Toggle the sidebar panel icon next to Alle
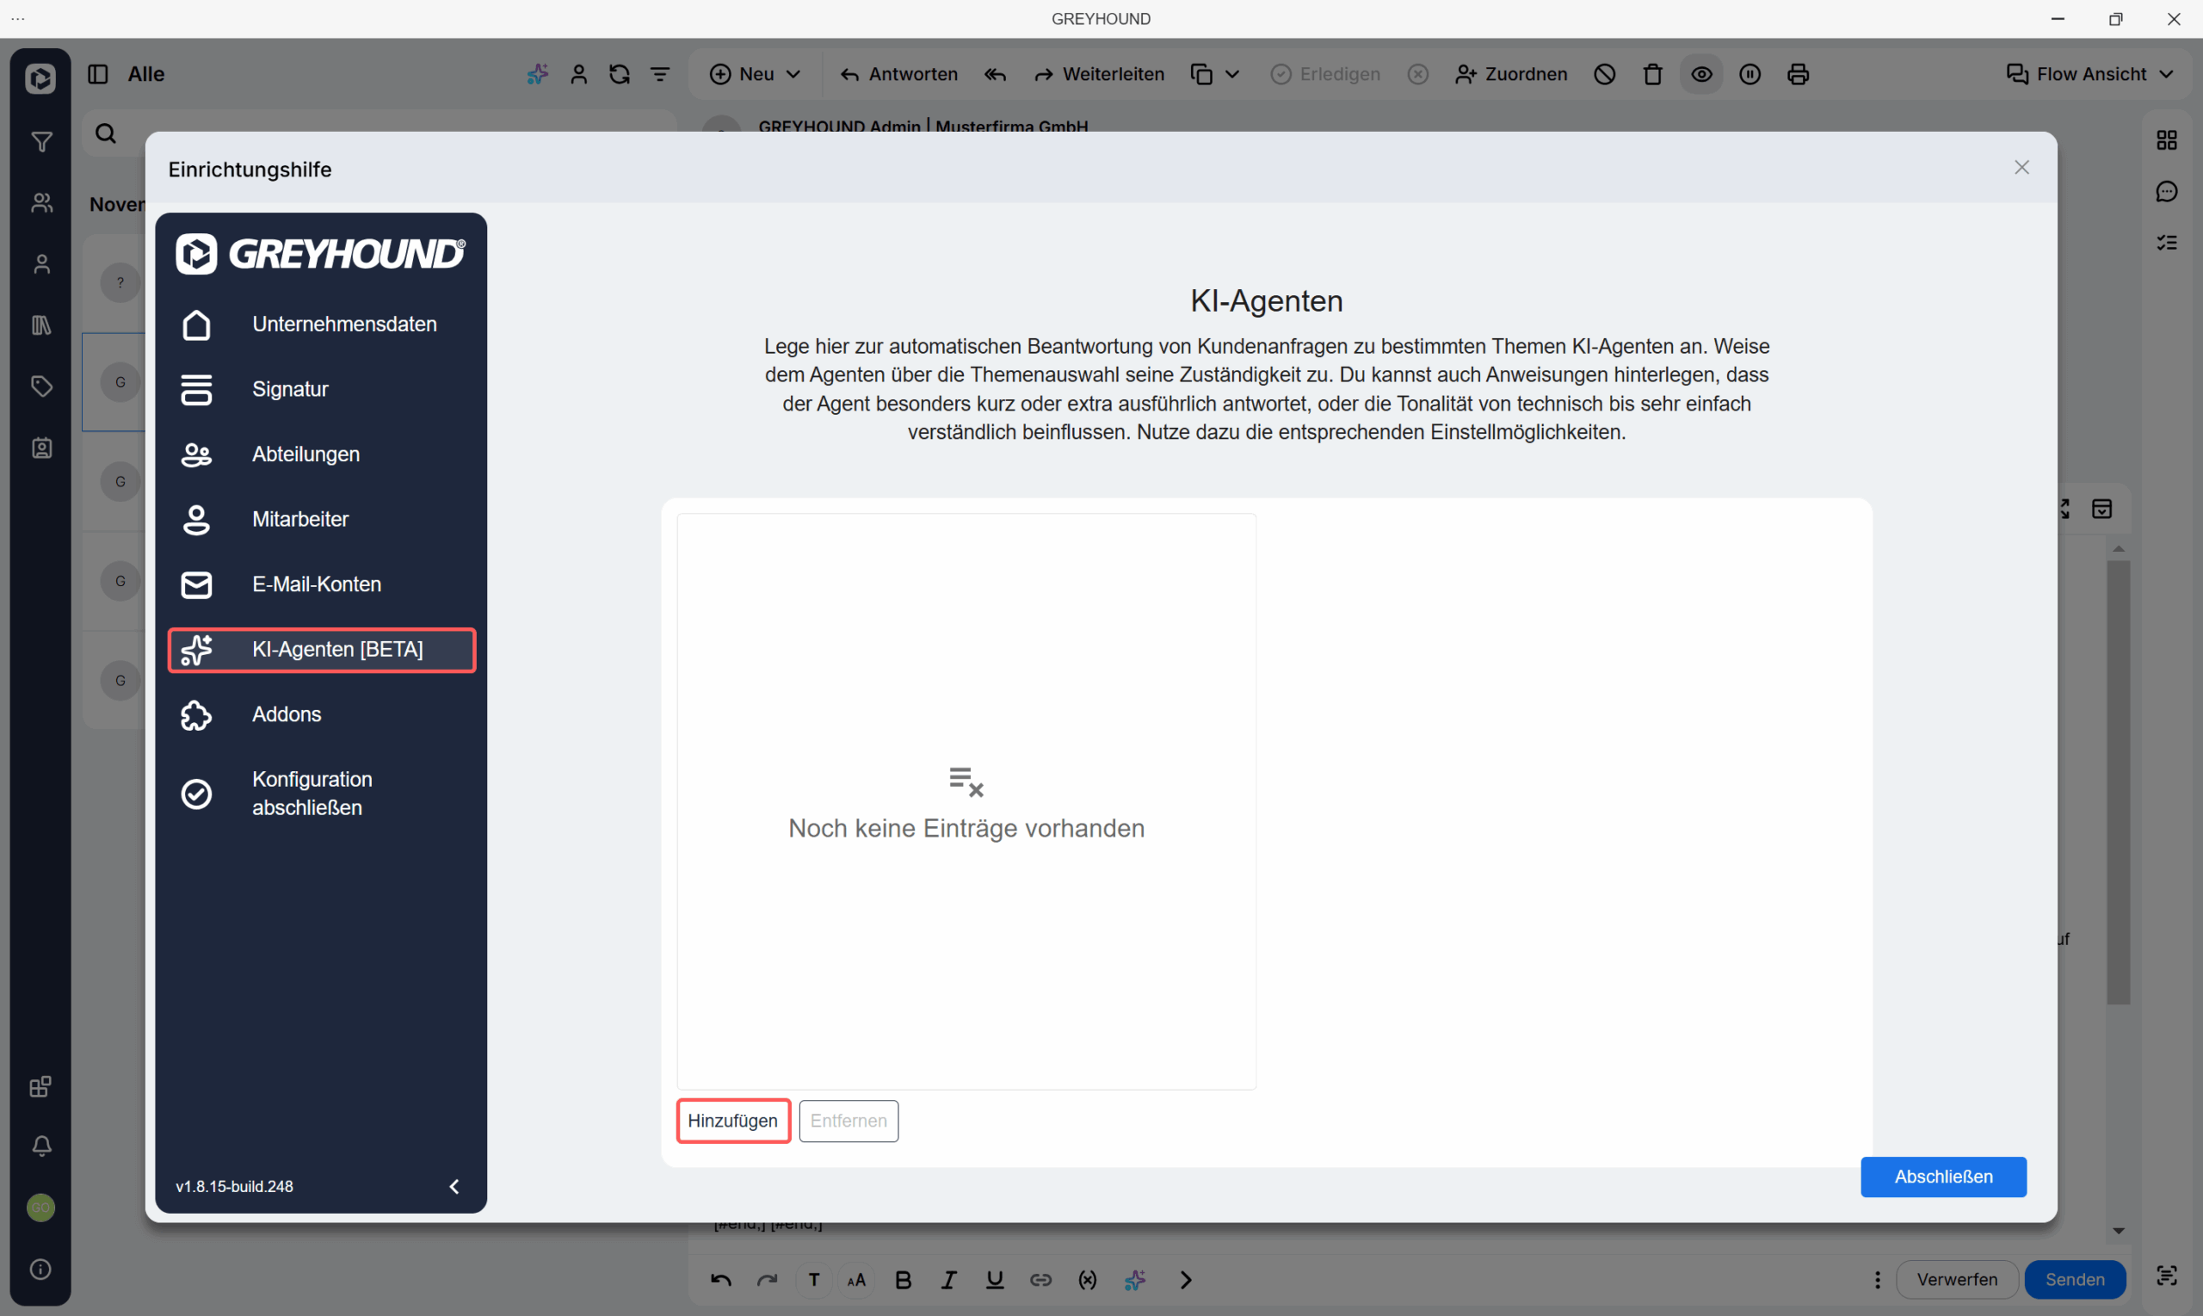Screen dimensions: 2203x1316 coord(98,75)
